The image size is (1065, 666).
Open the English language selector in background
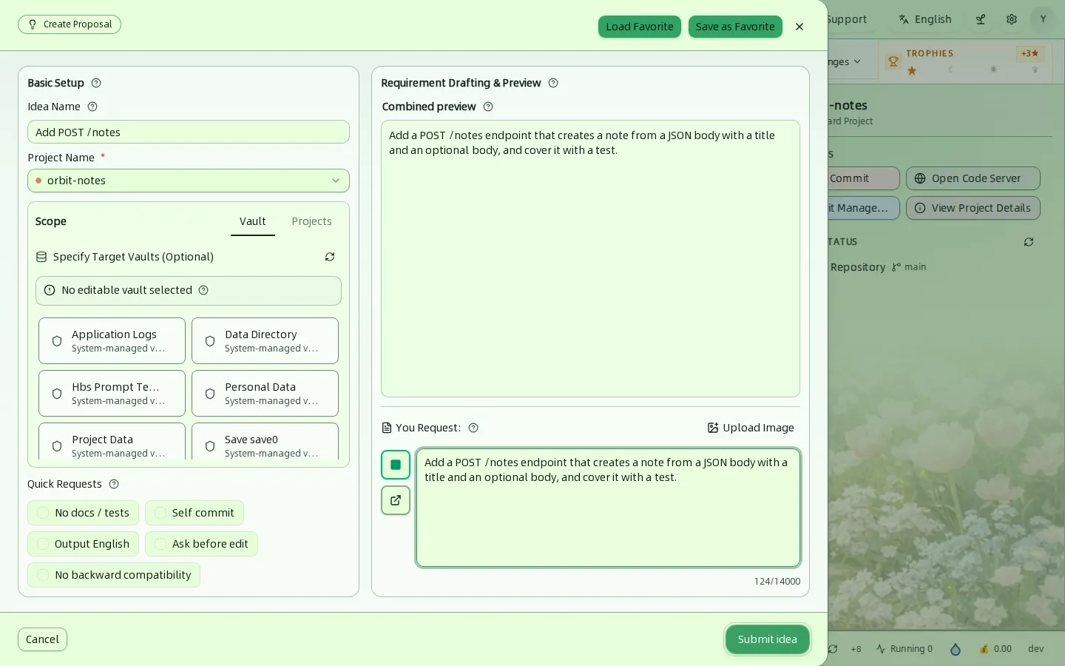coord(925,19)
